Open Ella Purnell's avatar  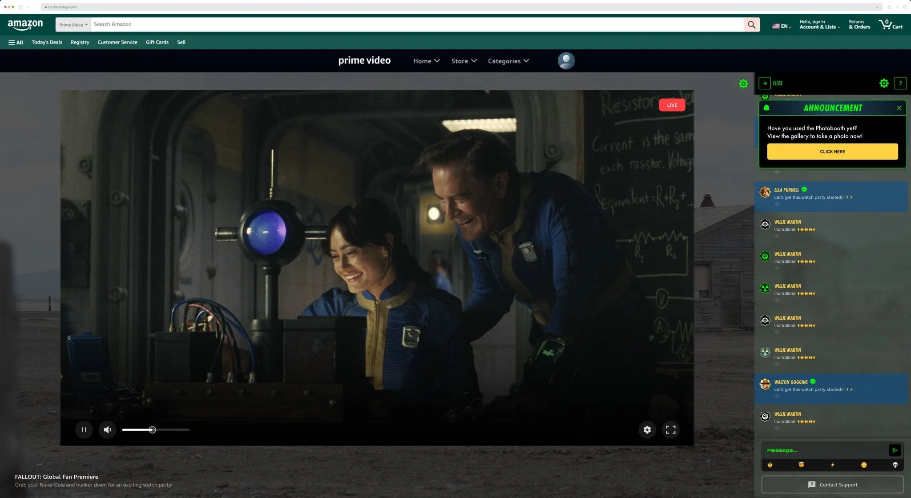pyautogui.click(x=765, y=192)
